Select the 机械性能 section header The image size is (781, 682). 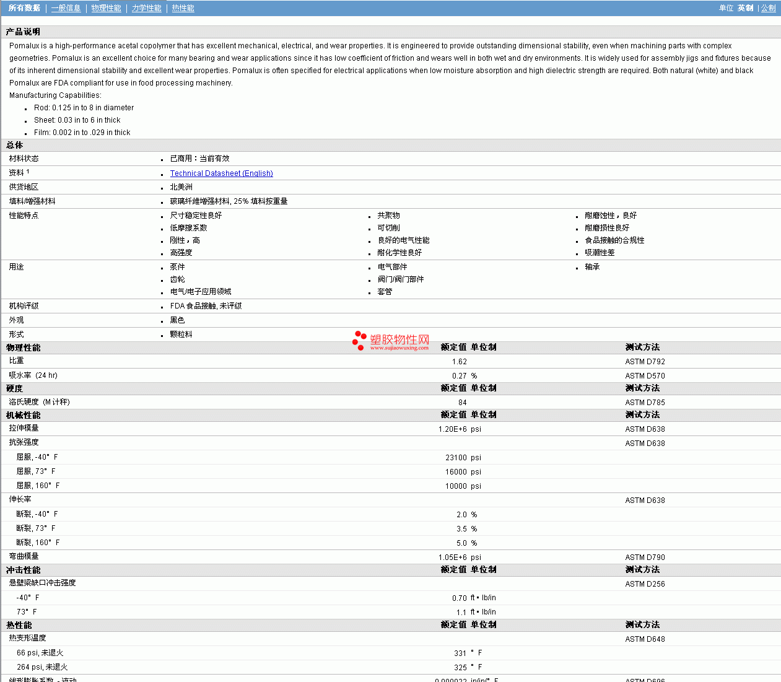(x=24, y=415)
